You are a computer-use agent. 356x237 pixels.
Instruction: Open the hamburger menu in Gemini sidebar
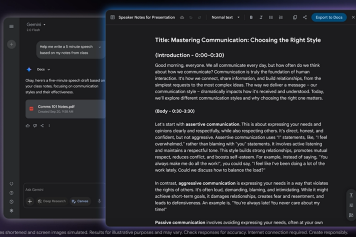(x=11, y=26)
